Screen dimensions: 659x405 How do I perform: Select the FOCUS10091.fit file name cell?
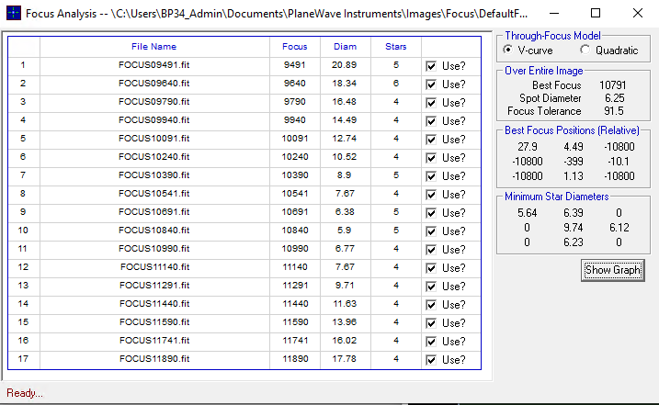tap(154, 139)
